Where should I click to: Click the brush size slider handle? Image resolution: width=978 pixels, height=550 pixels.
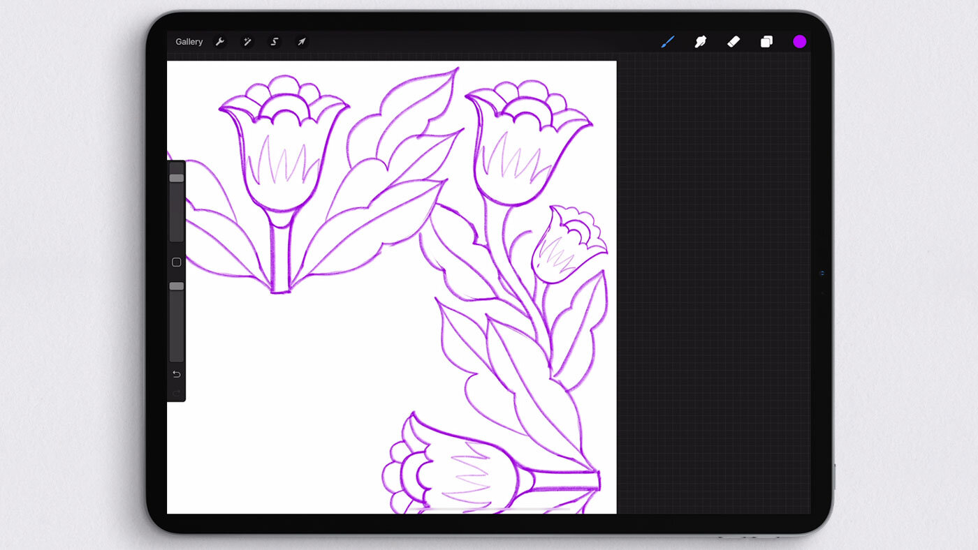[177, 178]
